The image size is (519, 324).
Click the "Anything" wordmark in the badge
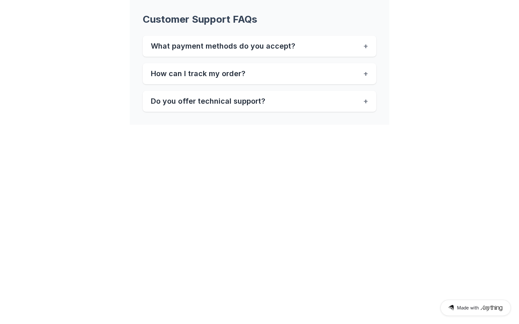click(x=491, y=308)
